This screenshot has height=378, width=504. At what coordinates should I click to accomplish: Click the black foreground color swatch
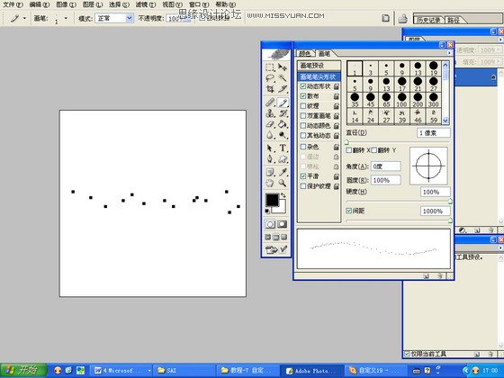(272, 200)
